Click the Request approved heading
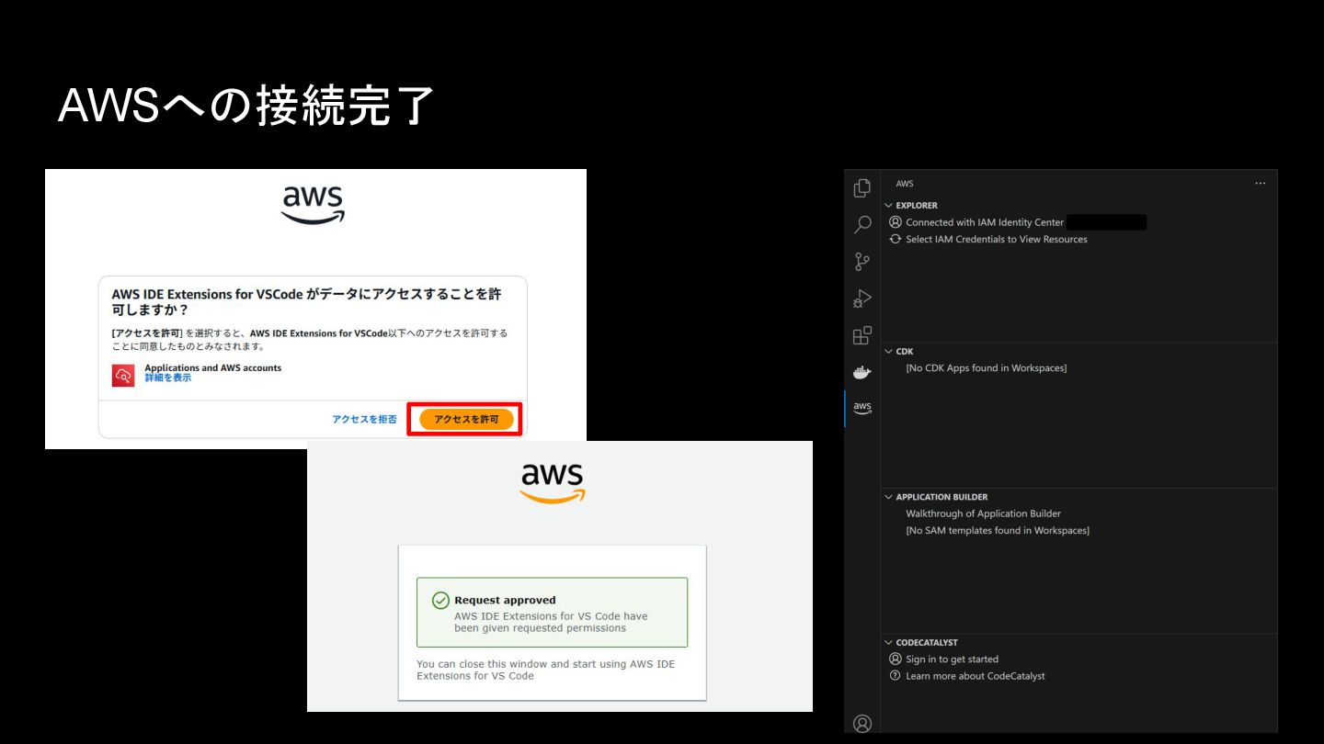This screenshot has height=744, width=1324. click(x=505, y=600)
